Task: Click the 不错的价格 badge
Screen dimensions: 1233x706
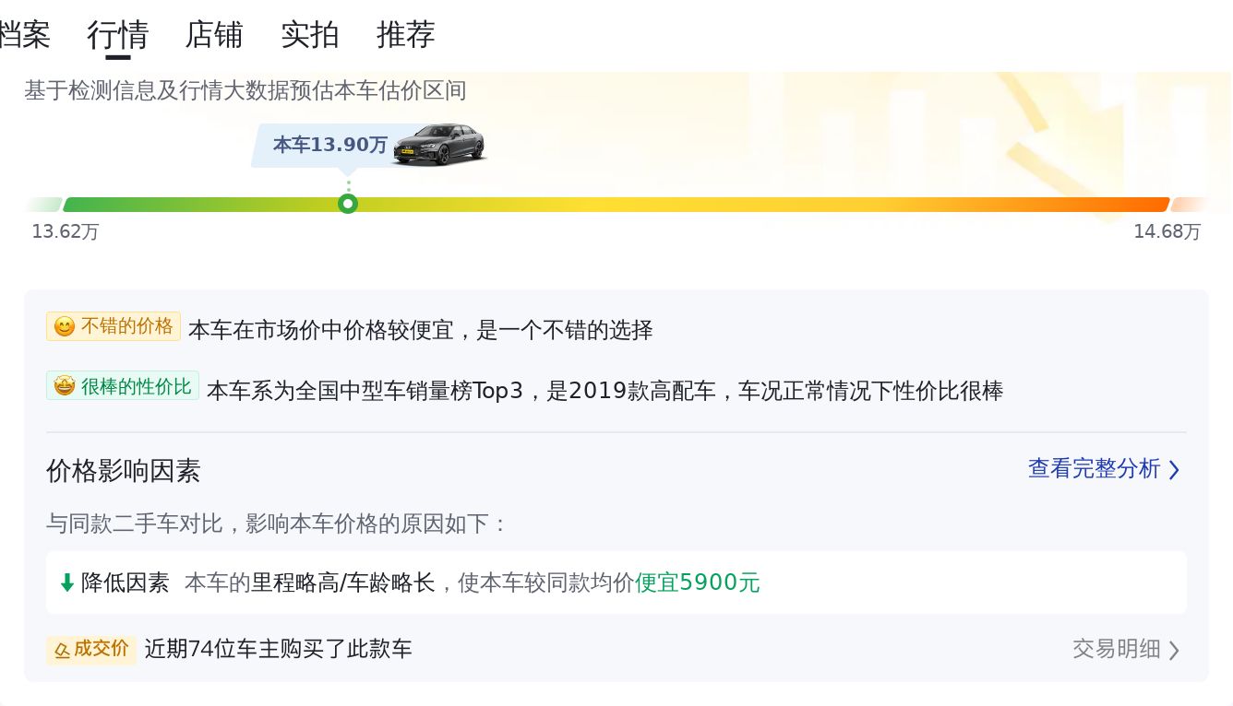Action: pyautogui.click(x=114, y=326)
